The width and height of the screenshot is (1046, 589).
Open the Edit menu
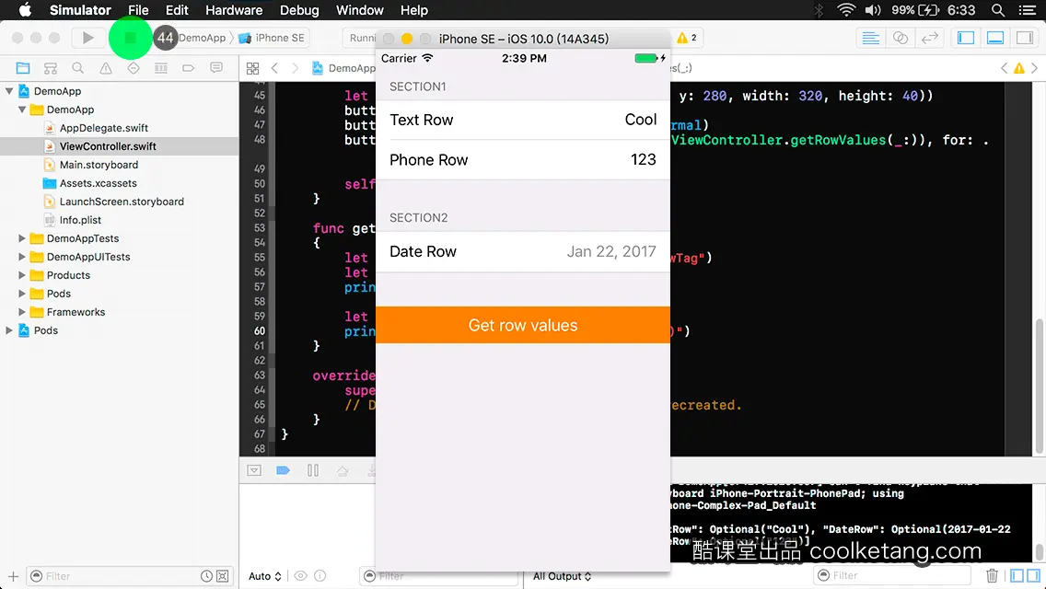point(177,10)
